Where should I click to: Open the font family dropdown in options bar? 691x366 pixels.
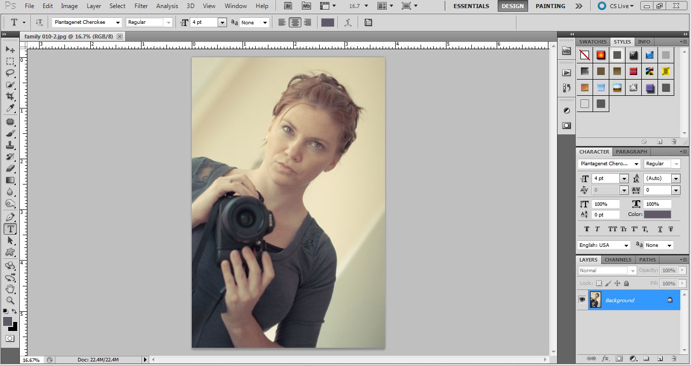click(x=118, y=23)
